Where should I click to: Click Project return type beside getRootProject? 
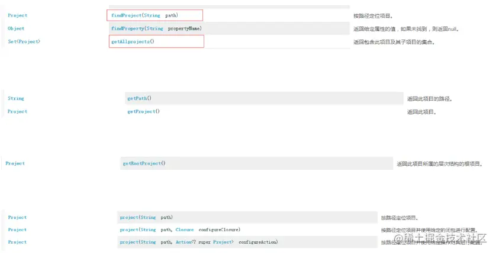pyautogui.click(x=15, y=163)
